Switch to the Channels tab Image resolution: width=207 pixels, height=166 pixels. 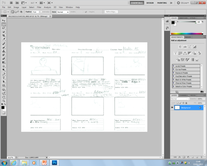click(184, 95)
